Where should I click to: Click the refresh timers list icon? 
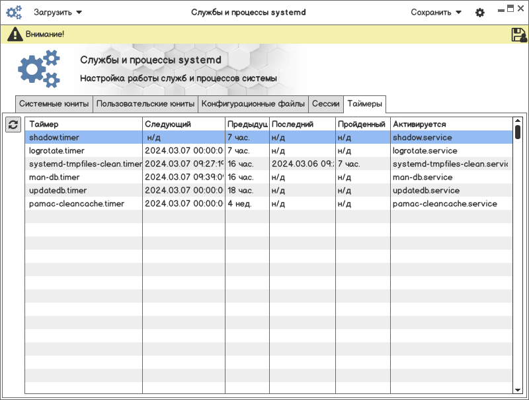tap(13, 125)
